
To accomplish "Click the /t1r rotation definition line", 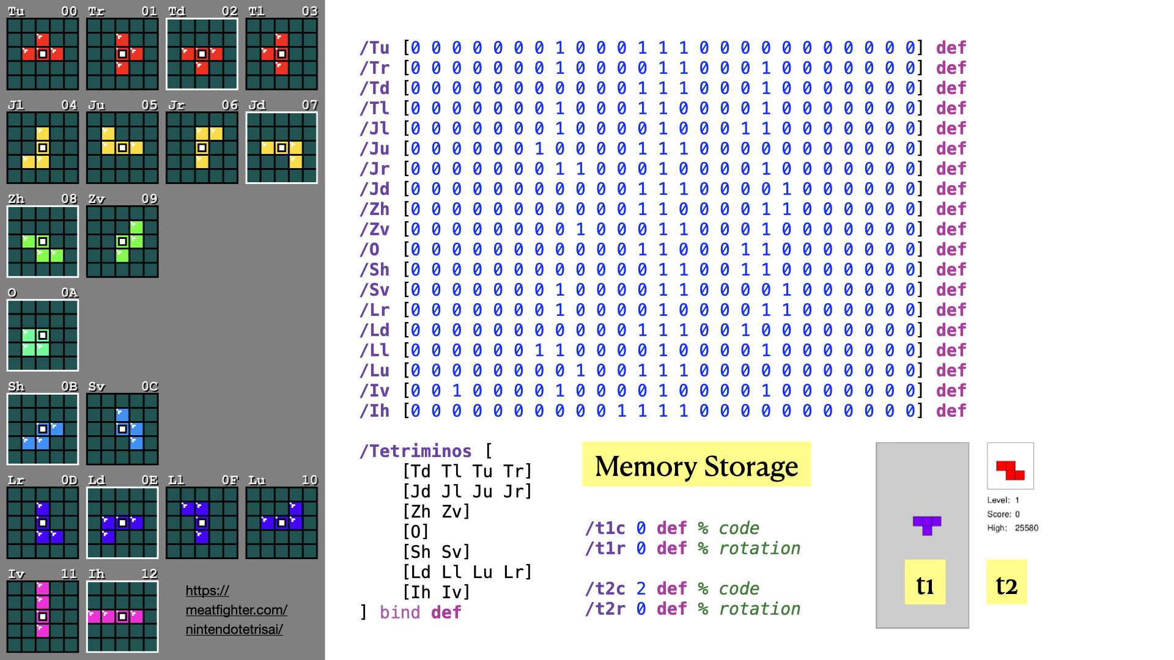I will (693, 548).
